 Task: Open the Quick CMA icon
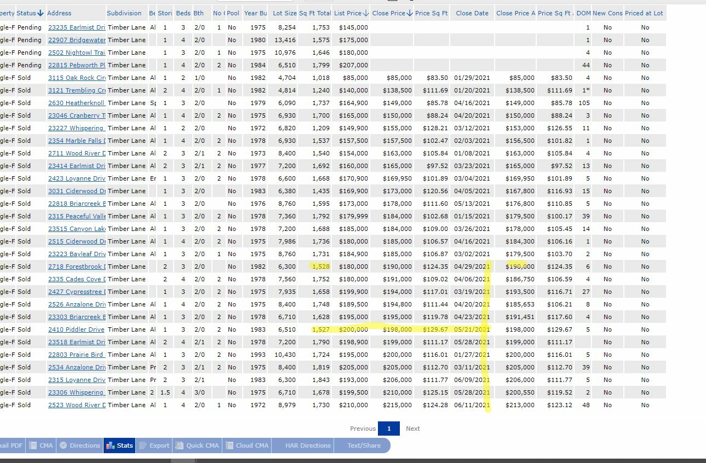tap(179, 445)
